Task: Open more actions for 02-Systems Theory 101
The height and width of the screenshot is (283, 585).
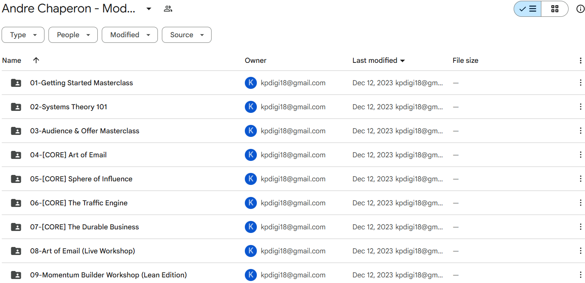Action: [581, 107]
